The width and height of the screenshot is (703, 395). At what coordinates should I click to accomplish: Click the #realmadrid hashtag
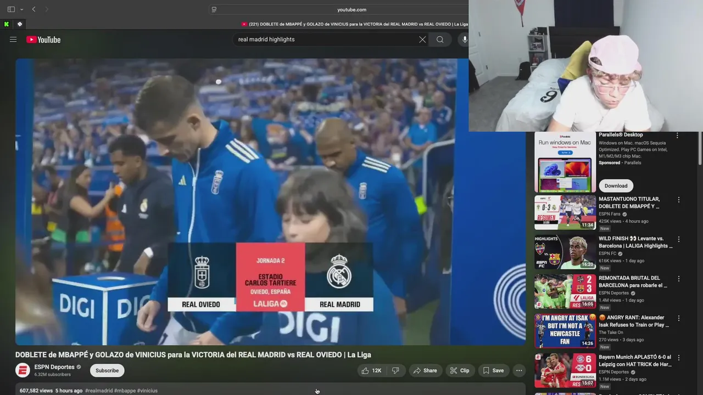click(99, 391)
